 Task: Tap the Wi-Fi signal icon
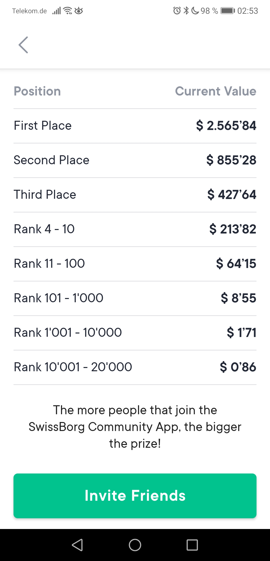[x=67, y=11]
